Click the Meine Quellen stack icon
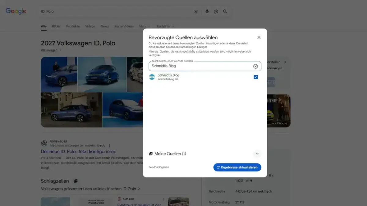 150,154
